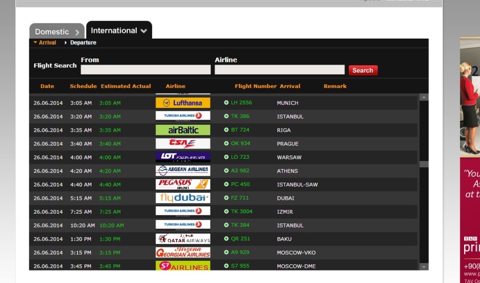The image size is (480, 283).
Task: Click flight number BT 724
Action: [240, 130]
